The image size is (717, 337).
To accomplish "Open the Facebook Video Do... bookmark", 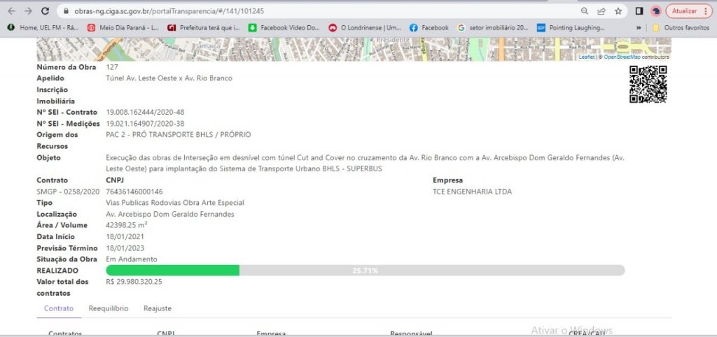I will pos(284,28).
